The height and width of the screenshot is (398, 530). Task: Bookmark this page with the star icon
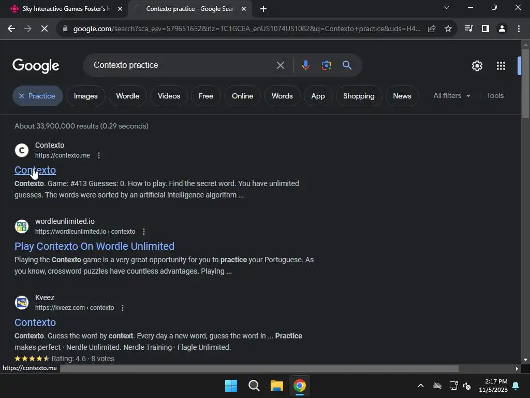[448, 29]
